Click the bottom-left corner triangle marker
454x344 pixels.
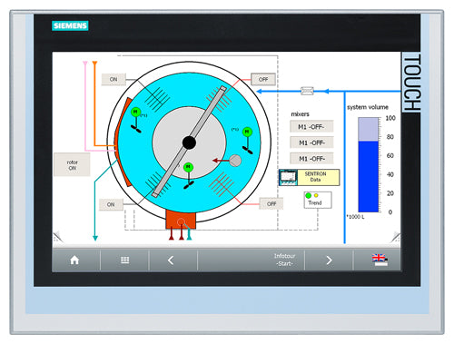pos(58,237)
